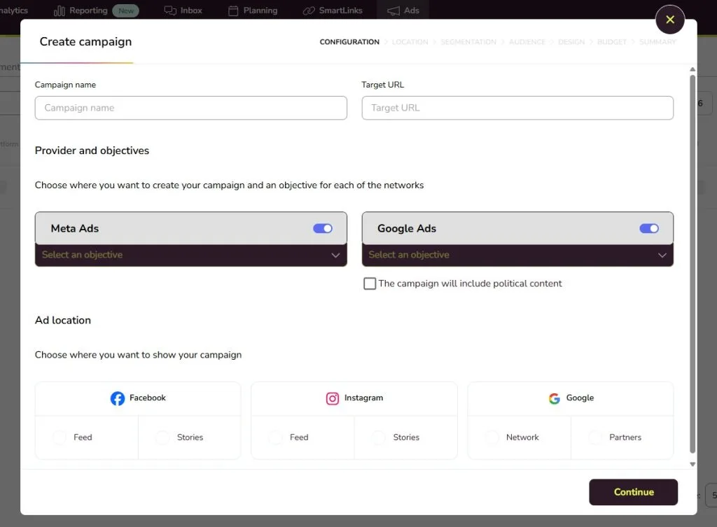Click the Instagram logo icon

tap(333, 398)
